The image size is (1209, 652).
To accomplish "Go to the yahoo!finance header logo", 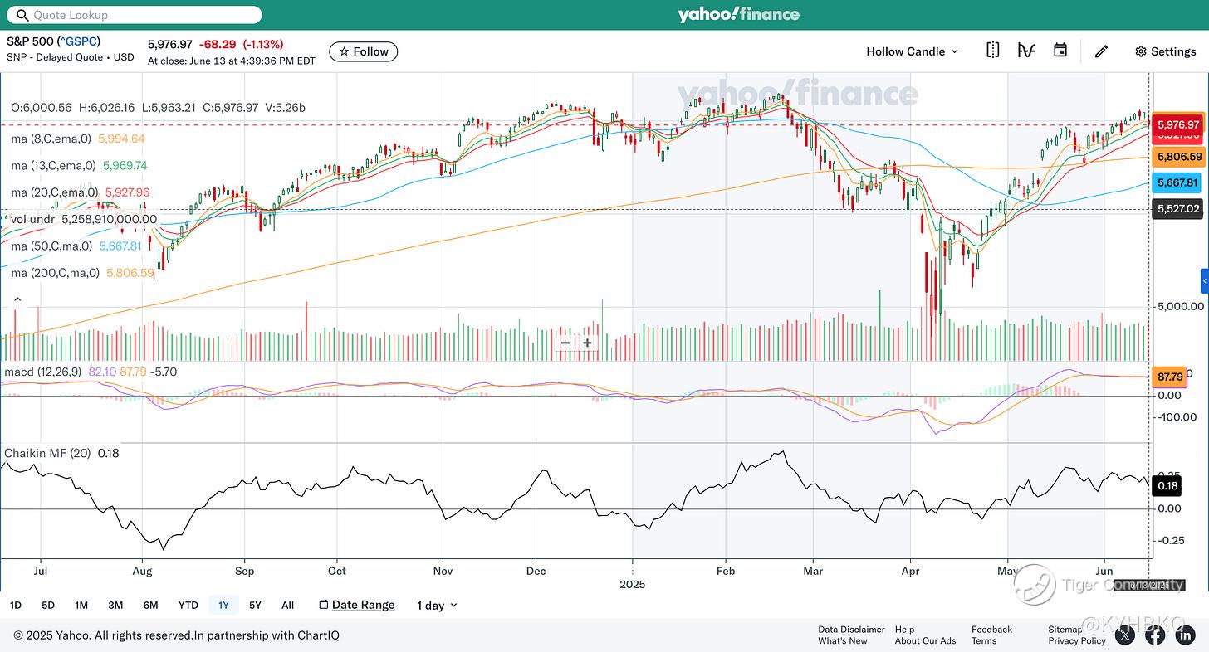I will coord(738,14).
